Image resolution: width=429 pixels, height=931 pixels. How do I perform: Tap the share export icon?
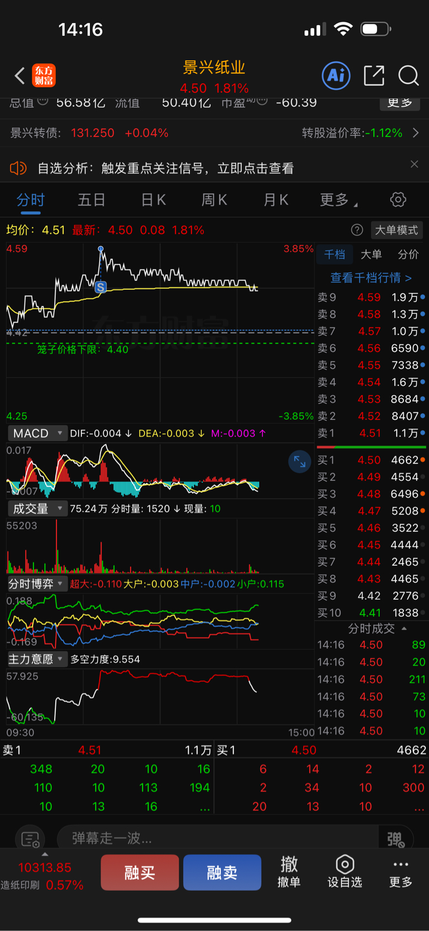tap(374, 75)
